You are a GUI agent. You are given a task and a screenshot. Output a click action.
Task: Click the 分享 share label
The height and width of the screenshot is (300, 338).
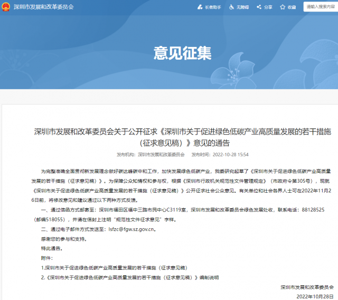268,7
